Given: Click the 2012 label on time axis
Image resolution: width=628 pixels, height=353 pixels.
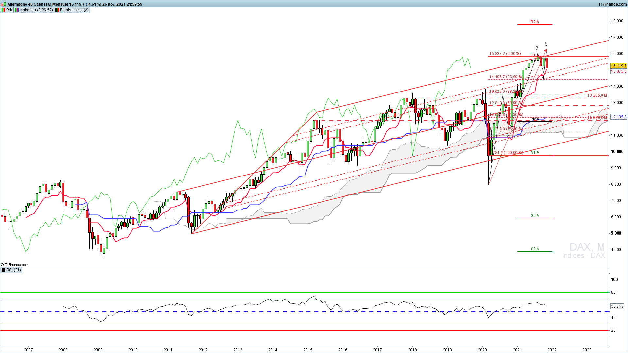Looking at the screenshot, I should 203,350.
